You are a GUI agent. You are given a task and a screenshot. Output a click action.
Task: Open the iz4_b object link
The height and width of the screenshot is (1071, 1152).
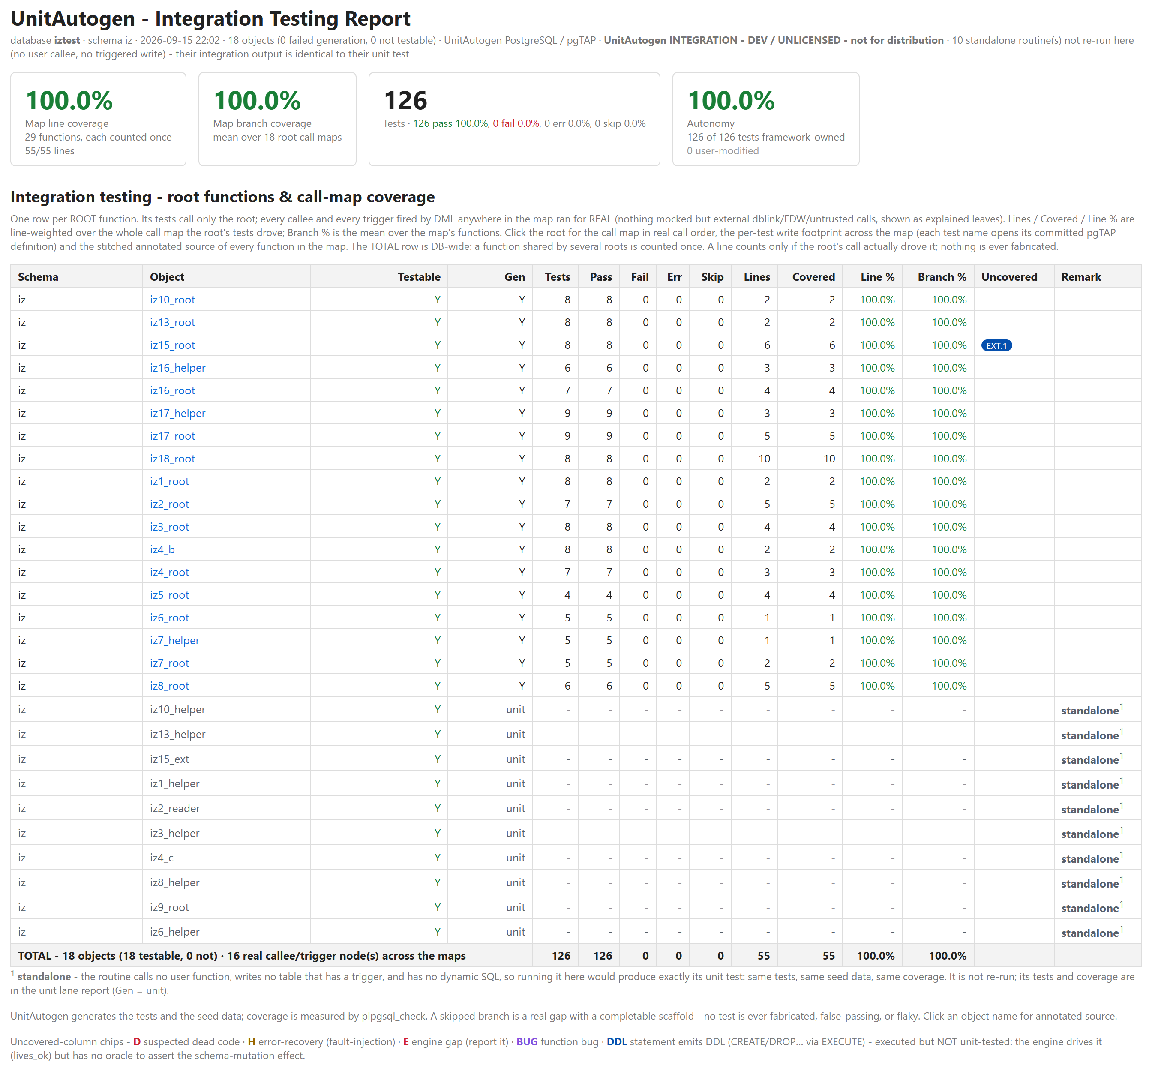[x=162, y=549]
